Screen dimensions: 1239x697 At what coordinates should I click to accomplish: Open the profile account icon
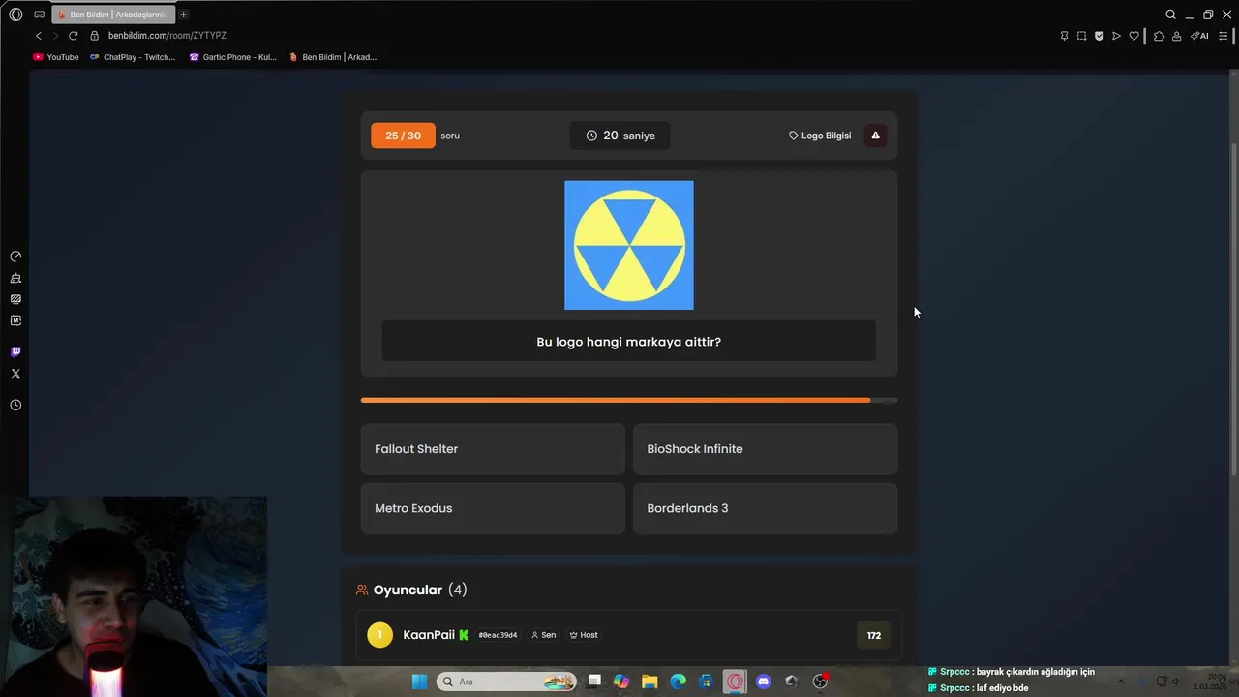[1176, 36]
